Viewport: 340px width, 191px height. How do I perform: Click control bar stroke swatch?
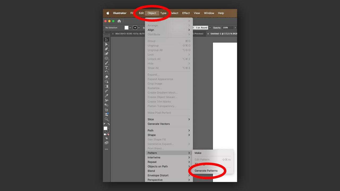click(135, 28)
